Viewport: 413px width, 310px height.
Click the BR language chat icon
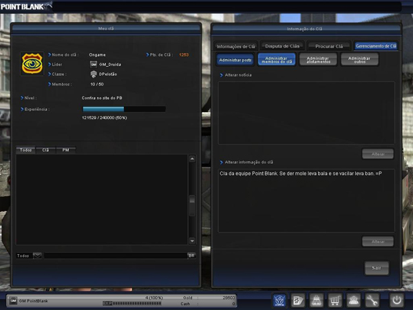pyautogui.click(x=191, y=256)
